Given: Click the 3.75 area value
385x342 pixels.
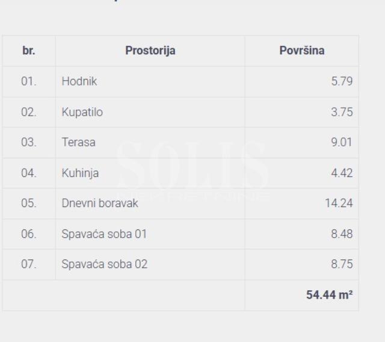Looking at the screenshot, I should [342, 112].
